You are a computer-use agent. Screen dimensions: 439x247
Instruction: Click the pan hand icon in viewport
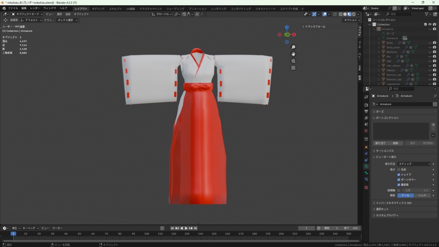[293, 54]
